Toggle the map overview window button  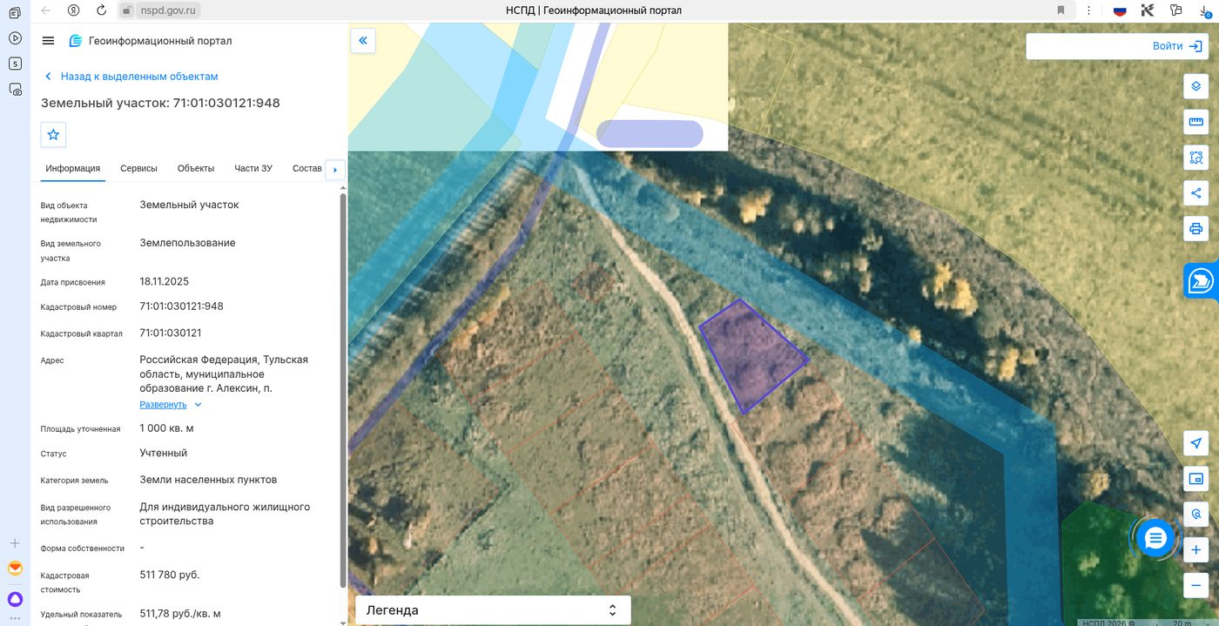pyautogui.click(x=1196, y=479)
